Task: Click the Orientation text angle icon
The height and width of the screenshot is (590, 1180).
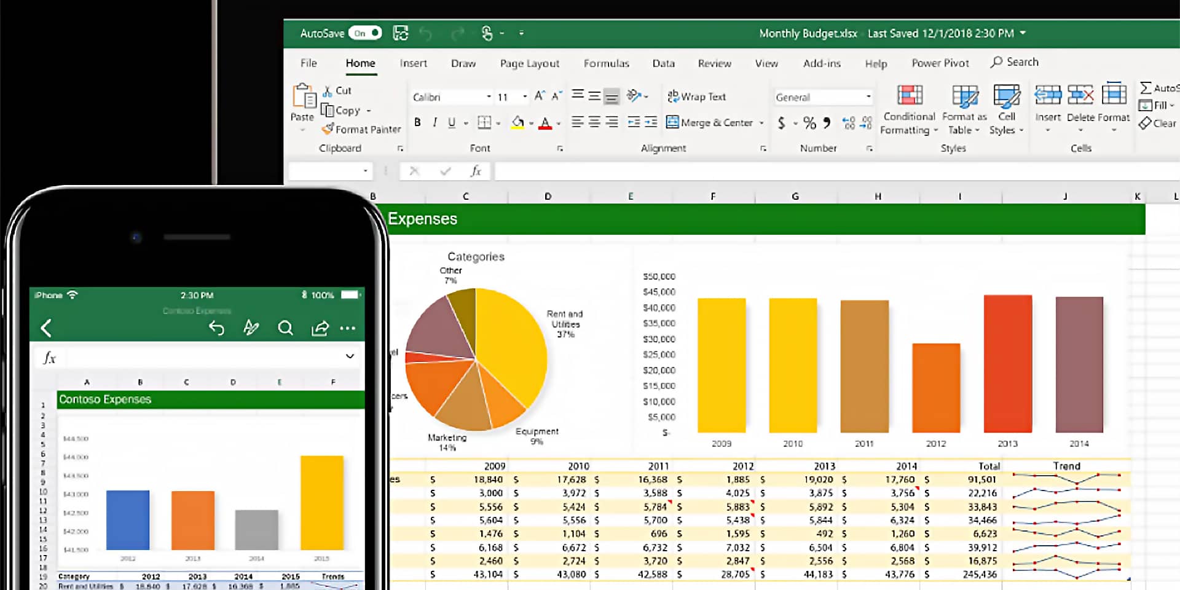Action: tap(634, 95)
